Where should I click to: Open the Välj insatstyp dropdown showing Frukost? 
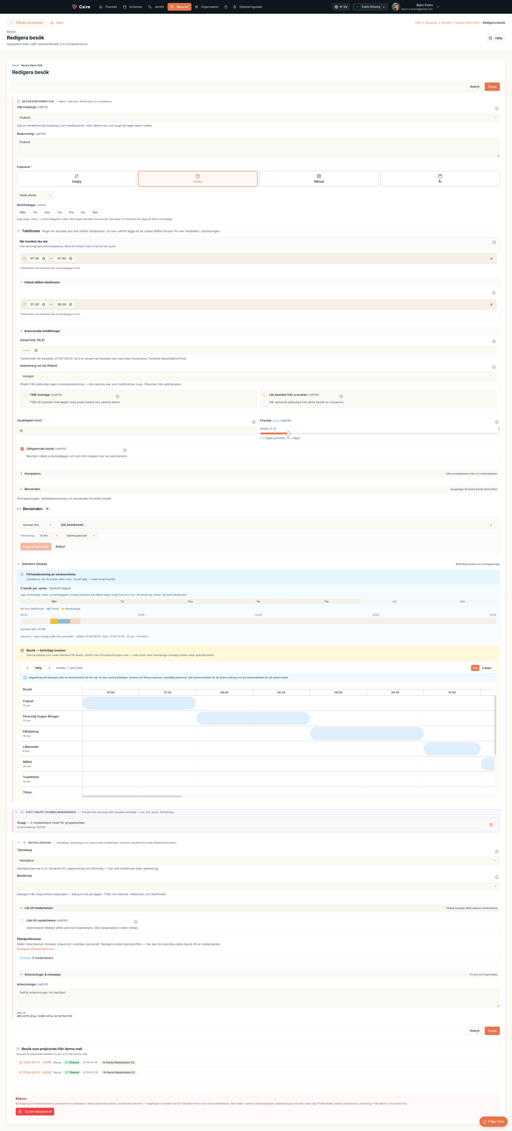[x=258, y=118]
